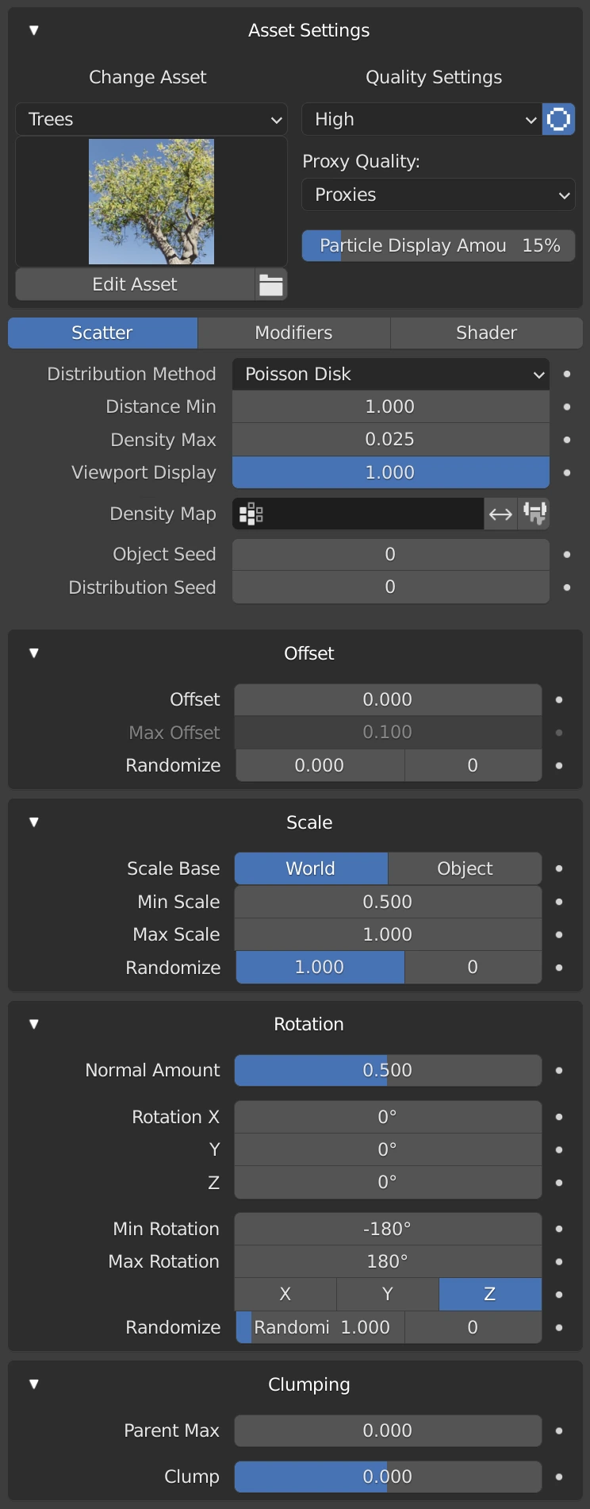The width and height of the screenshot is (590, 1509).
Task: Click the animate dot beside Distance Min
Action: click(x=566, y=407)
